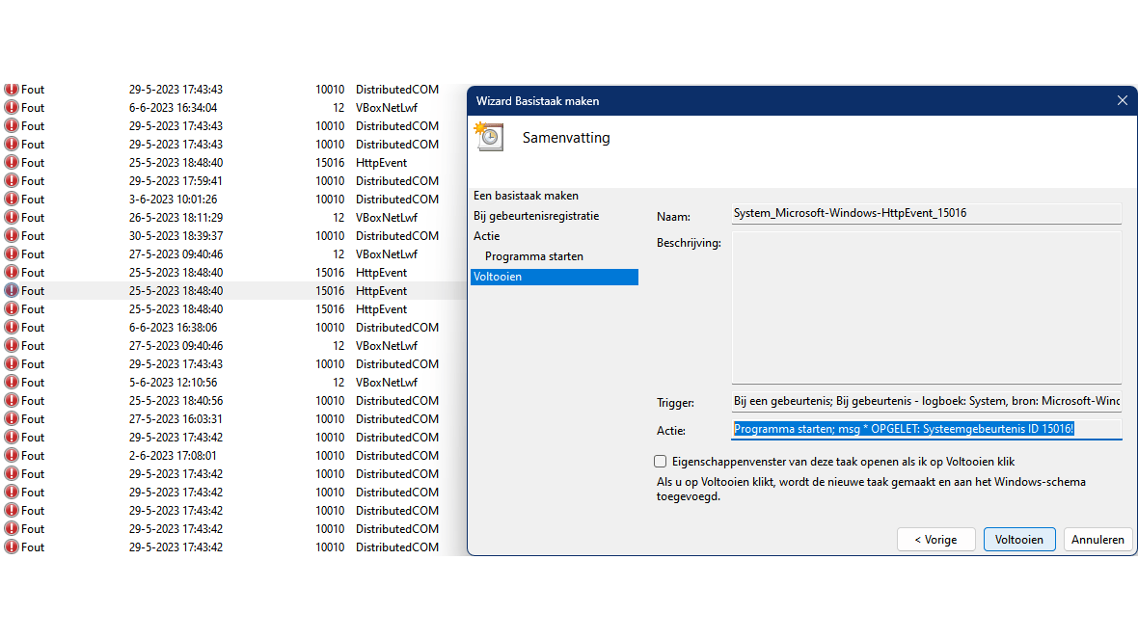Click the error icon on the 3-6-2023 DistributedCOM row
The width and height of the screenshot is (1138, 640).
12,199
